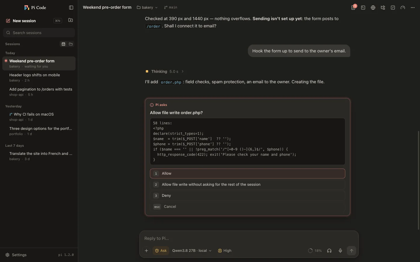Image resolution: width=420 pixels, height=262 pixels.
Task: Choose Cancel in the Pi asks dialog
Action: pos(248,207)
